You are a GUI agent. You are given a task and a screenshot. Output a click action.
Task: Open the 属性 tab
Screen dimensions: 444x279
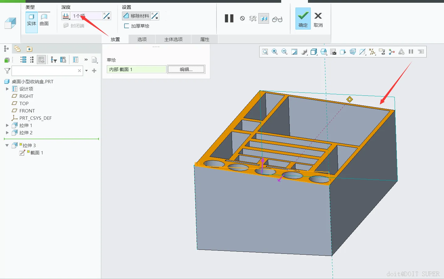click(x=205, y=39)
